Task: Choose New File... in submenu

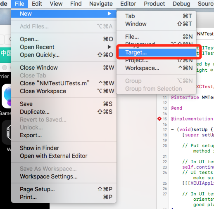Action: [x=156, y=37]
